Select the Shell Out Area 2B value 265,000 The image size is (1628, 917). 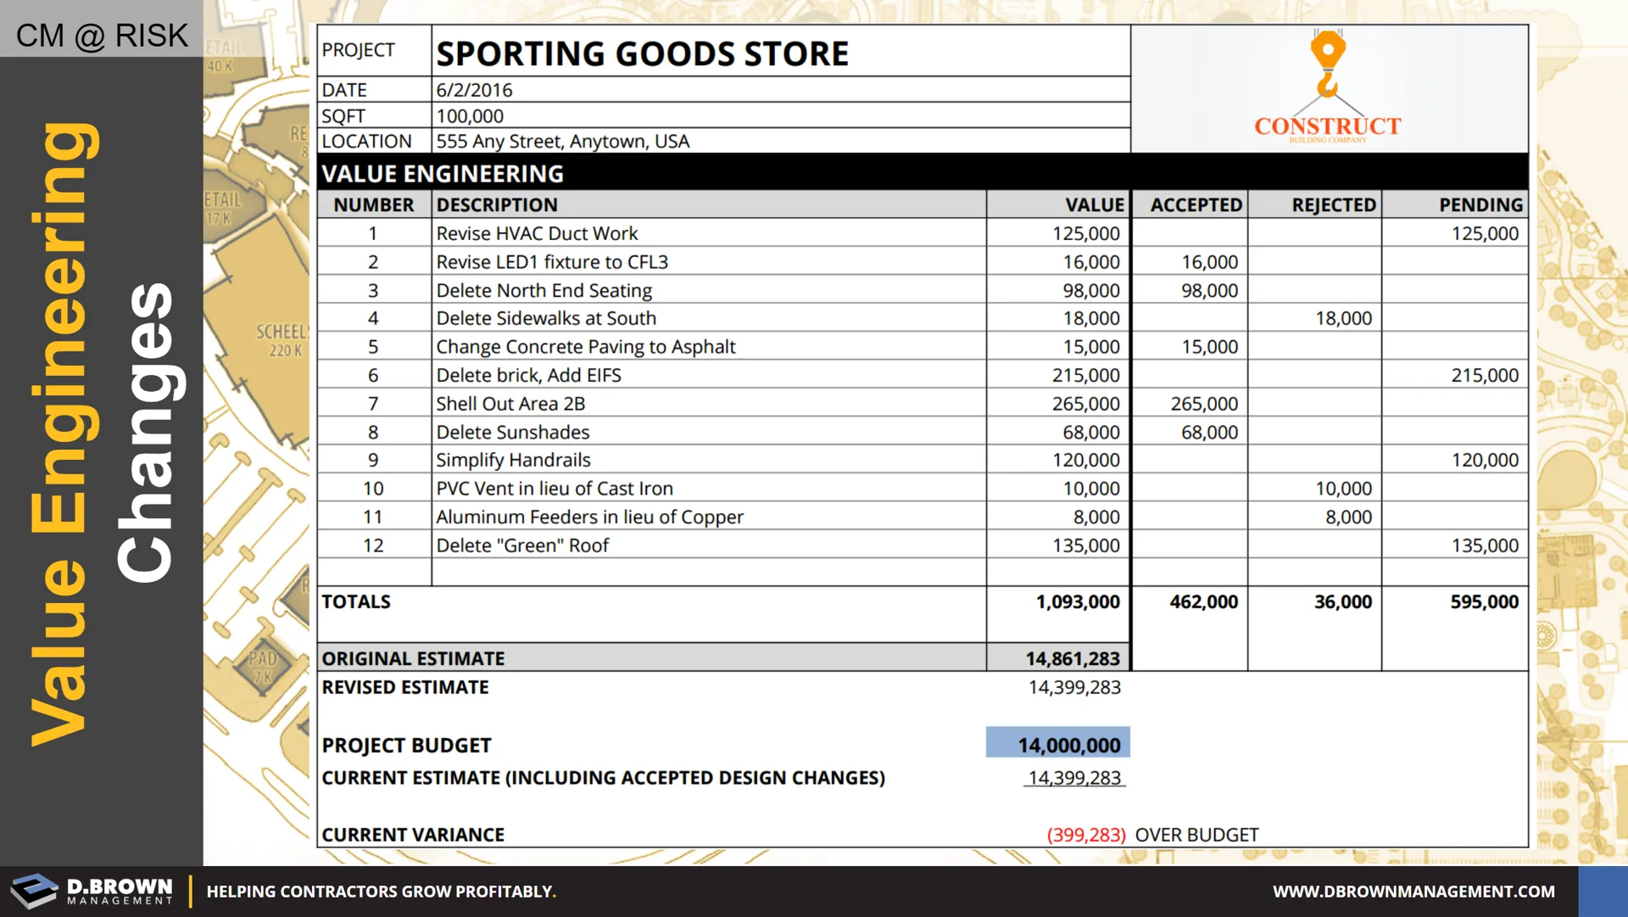coord(1085,404)
